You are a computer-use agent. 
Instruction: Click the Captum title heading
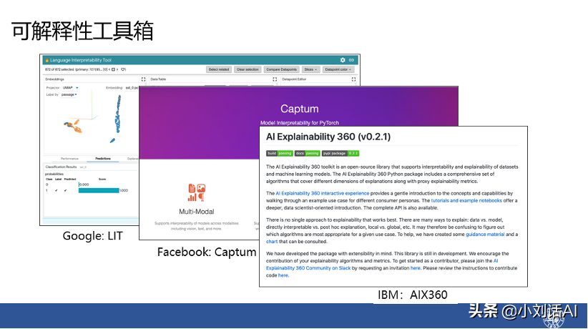point(299,109)
